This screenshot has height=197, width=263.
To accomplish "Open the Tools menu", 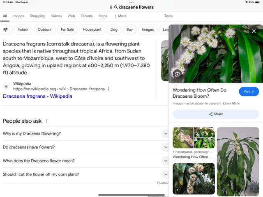I will click(168, 16).
